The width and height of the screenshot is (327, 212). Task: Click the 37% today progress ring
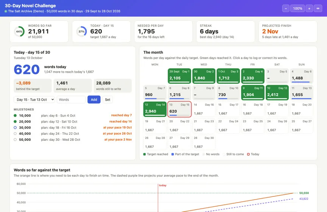tap(81, 31)
